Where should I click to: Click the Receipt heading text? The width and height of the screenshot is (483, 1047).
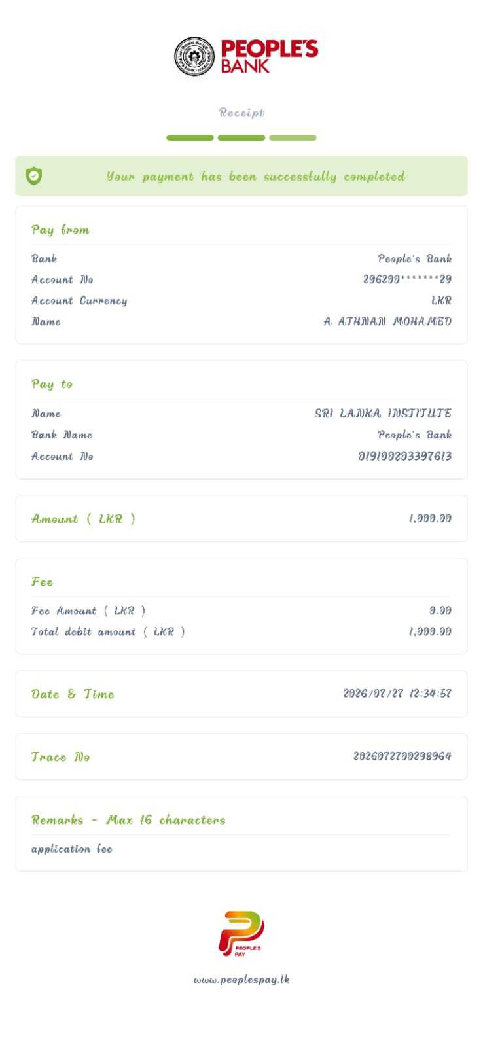241,113
